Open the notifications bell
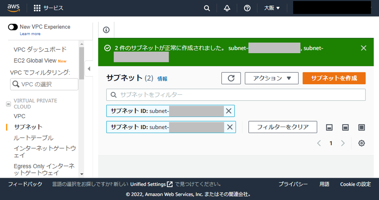This screenshot has width=379, height=200. (x=227, y=8)
